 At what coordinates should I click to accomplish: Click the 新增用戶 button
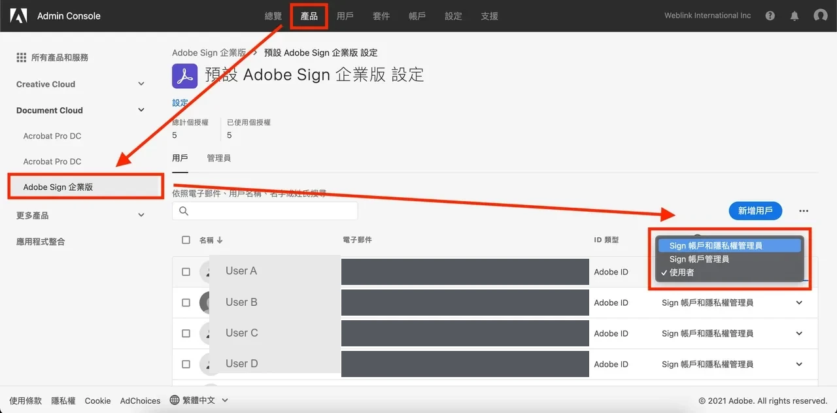[755, 210]
